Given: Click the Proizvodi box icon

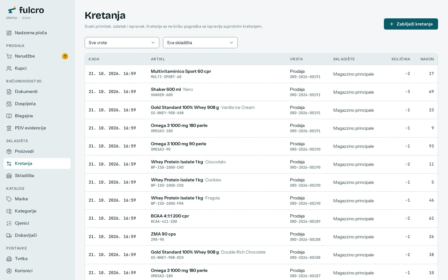Looking at the screenshot, I should (9, 152).
